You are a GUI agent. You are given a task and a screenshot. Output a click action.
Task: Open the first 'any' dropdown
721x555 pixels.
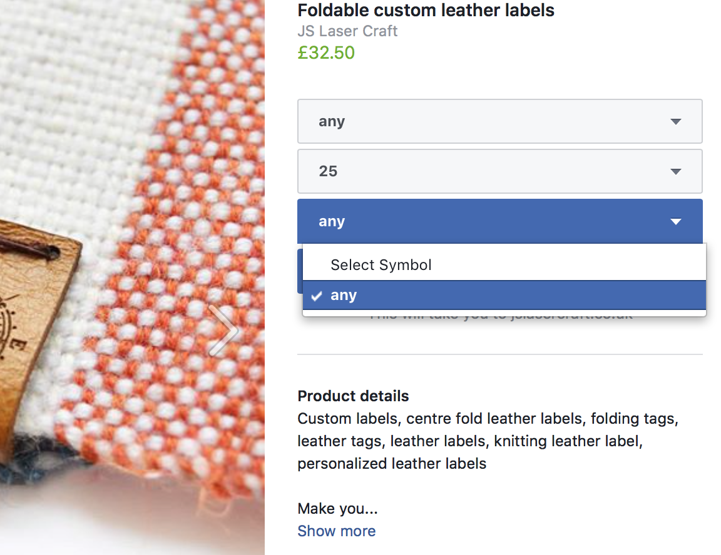pyautogui.click(x=500, y=121)
